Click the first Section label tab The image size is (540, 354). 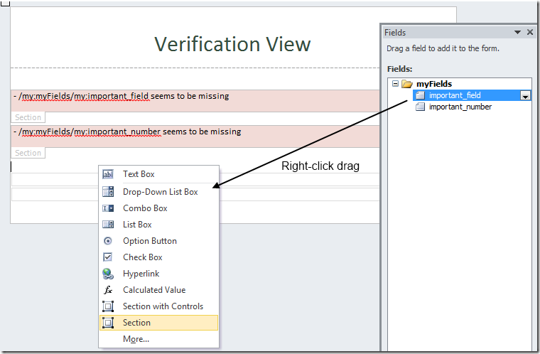tap(28, 117)
